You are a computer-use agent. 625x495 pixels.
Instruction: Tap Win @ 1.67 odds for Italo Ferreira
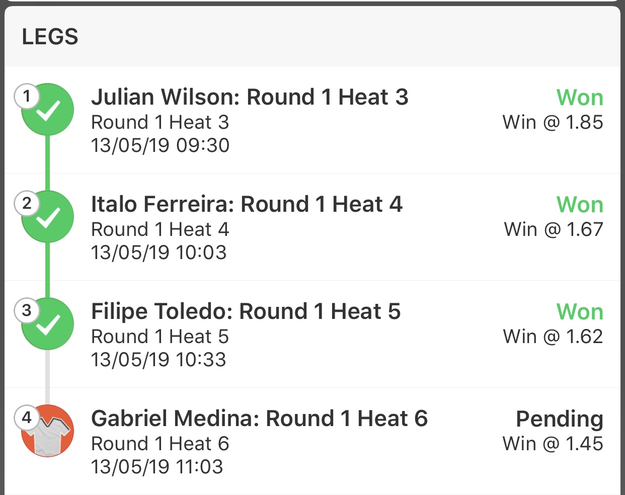tap(554, 229)
